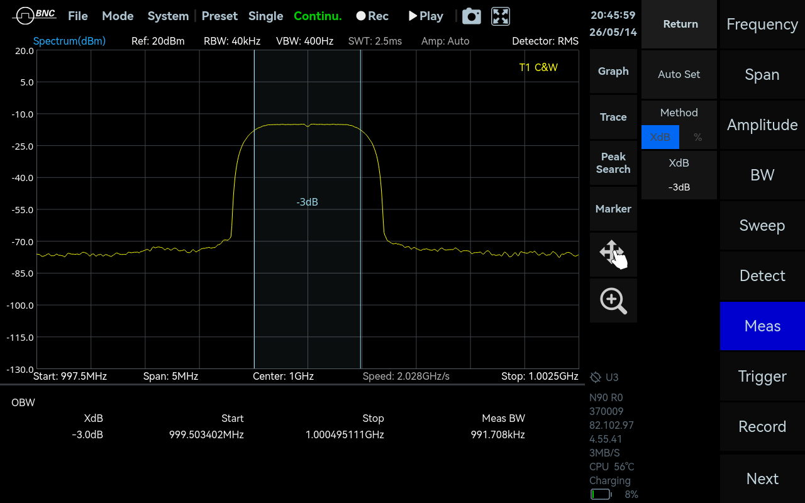The image size is (805, 503).
Task: Open the File menu
Action: (78, 16)
